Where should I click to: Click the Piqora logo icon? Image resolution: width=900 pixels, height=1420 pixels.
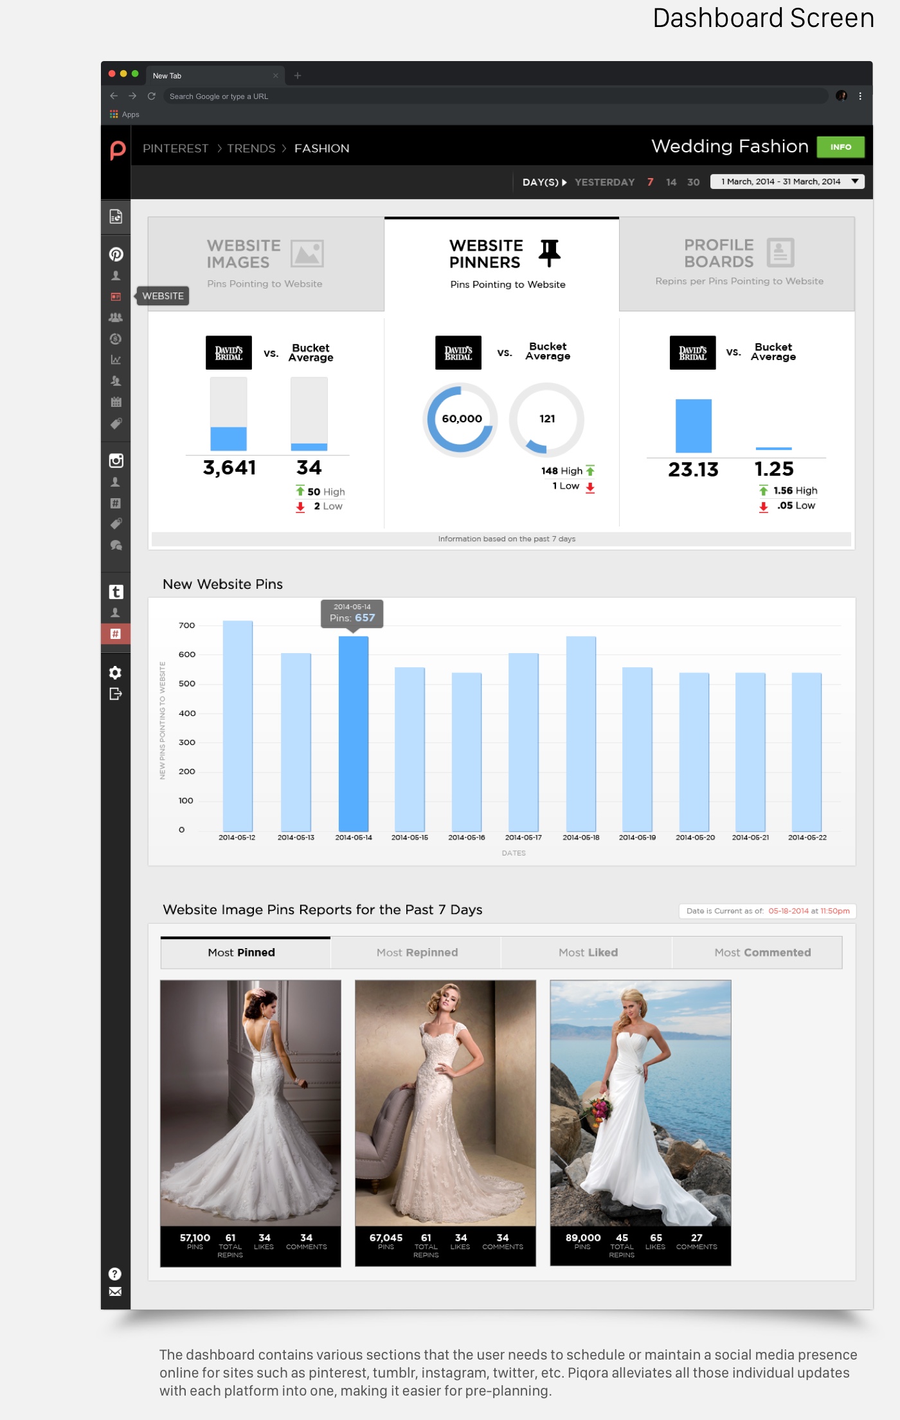(117, 149)
